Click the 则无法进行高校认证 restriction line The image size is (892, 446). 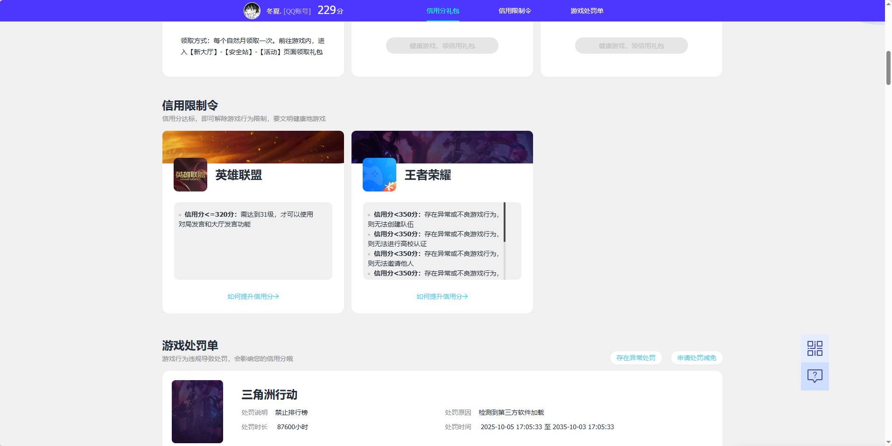click(x=397, y=244)
